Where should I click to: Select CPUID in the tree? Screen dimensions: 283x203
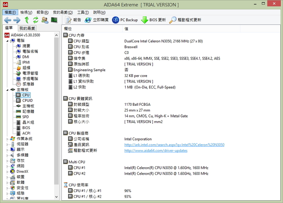click(x=27, y=100)
